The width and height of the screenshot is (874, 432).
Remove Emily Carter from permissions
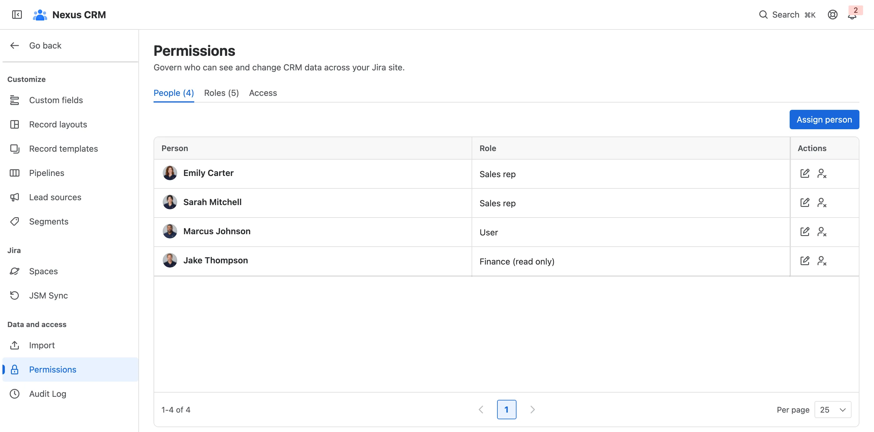(x=822, y=173)
